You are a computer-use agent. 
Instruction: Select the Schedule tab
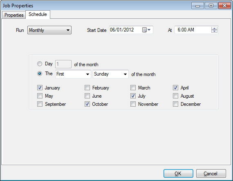click(38, 14)
